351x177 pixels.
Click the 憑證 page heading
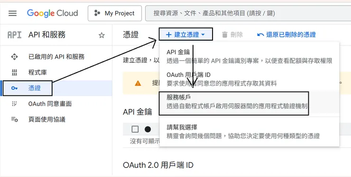[x=131, y=35]
